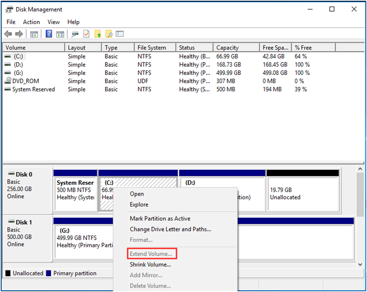367x292 pixels.
Task: Click the disk pane vertical scrollbar thumb
Action: point(360,195)
